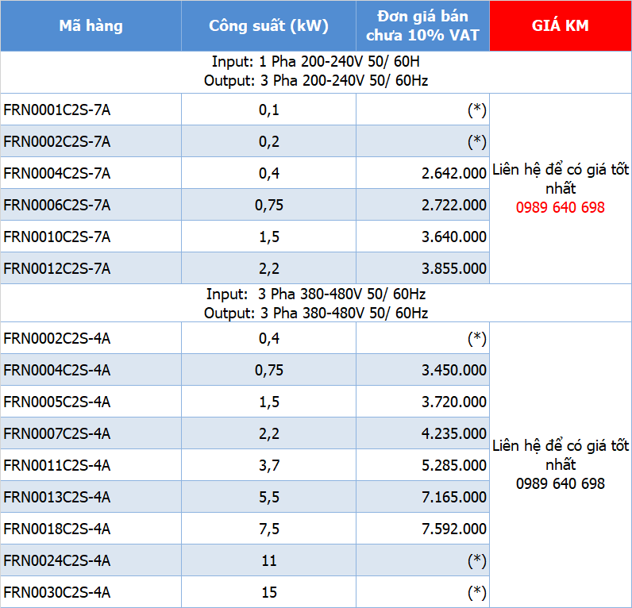Select the 'Công suất (kW)' column header
Viewport: 632px width, 608px height.
coord(268,26)
